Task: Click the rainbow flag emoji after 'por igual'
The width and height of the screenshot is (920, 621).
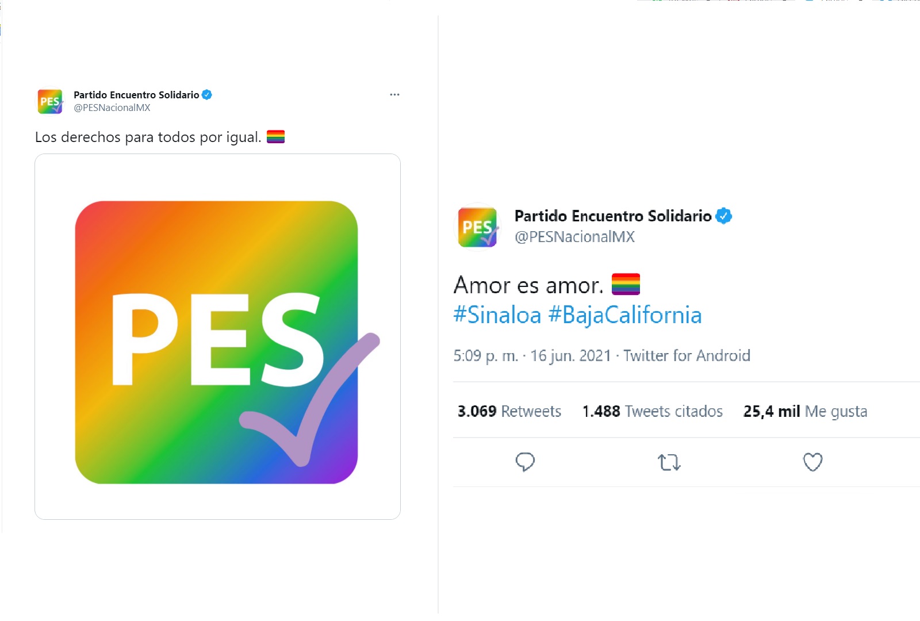Action: click(x=276, y=137)
